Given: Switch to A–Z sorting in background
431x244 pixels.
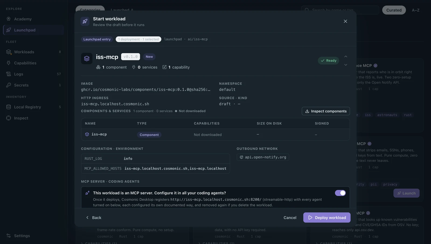Looking at the screenshot, I should 416,10.
